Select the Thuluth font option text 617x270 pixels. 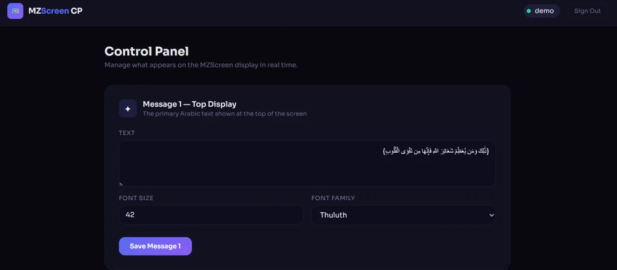coord(334,215)
